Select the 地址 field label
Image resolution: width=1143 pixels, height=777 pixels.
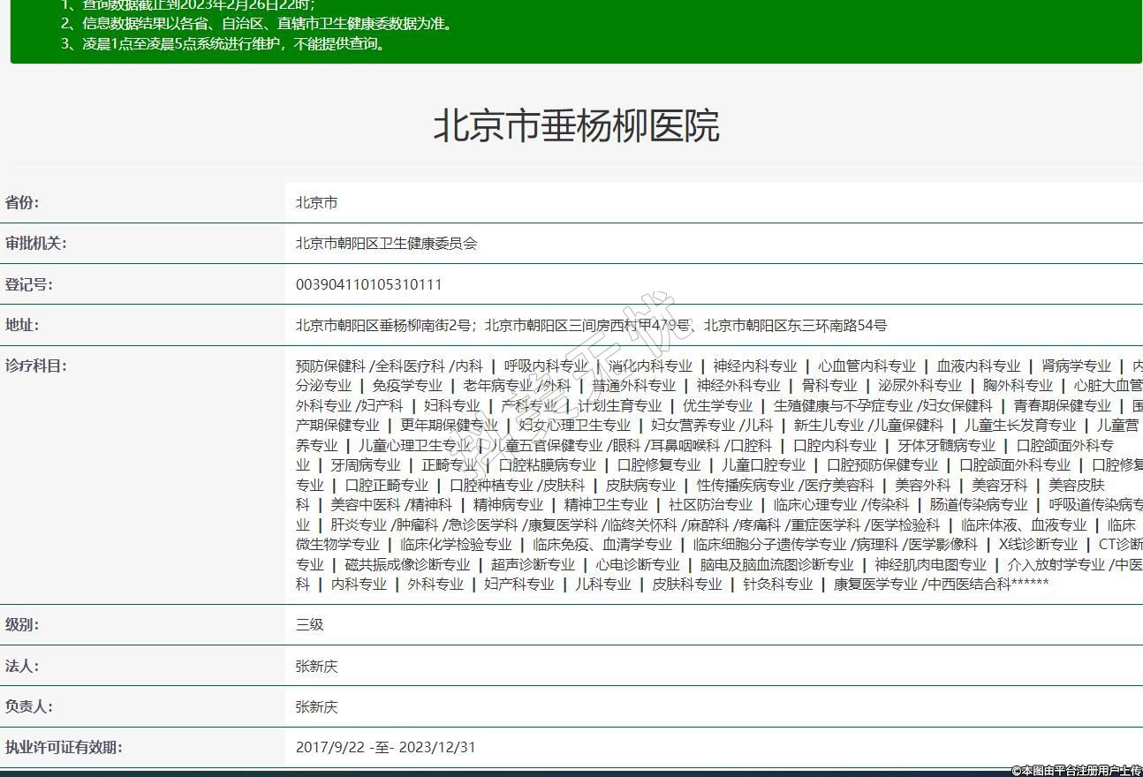tap(22, 325)
